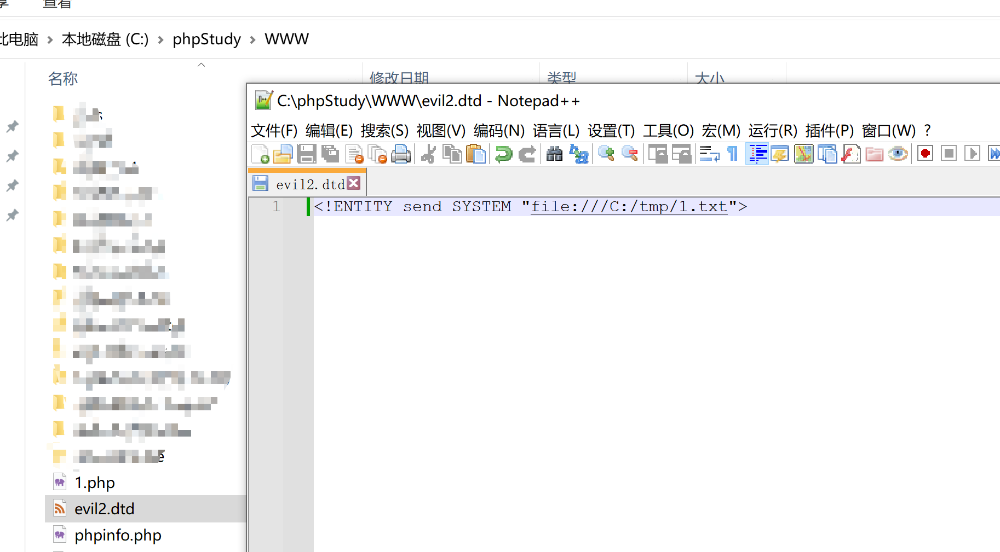Image resolution: width=1000 pixels, height=552 pixels.
Task: Click the red Record macro button
Action: [926, 154]
